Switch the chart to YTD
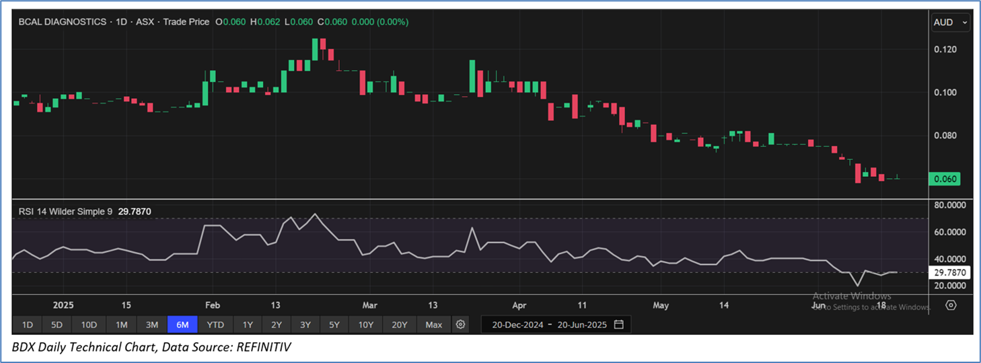The image size is (981, 363). [215, 325]
